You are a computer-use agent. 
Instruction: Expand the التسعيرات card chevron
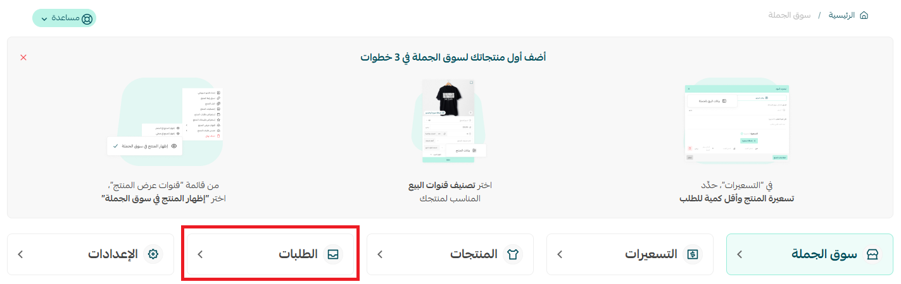point(560,254)
